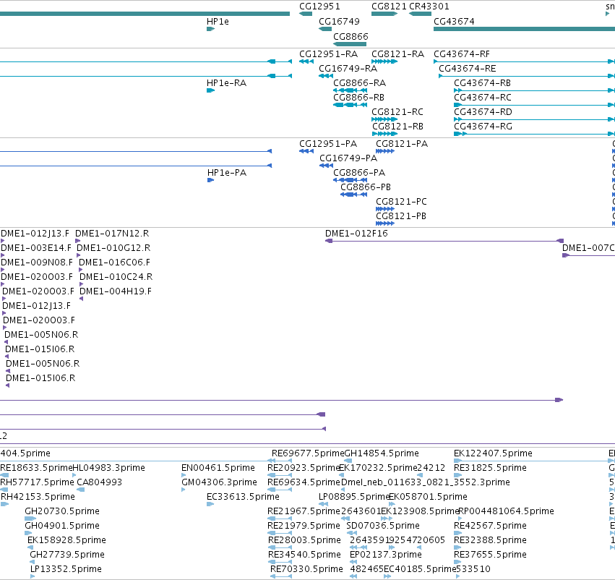Click BAC end DME1-003E14.F
The width and height of the screenshot is (615, 580).
[36, 248]
